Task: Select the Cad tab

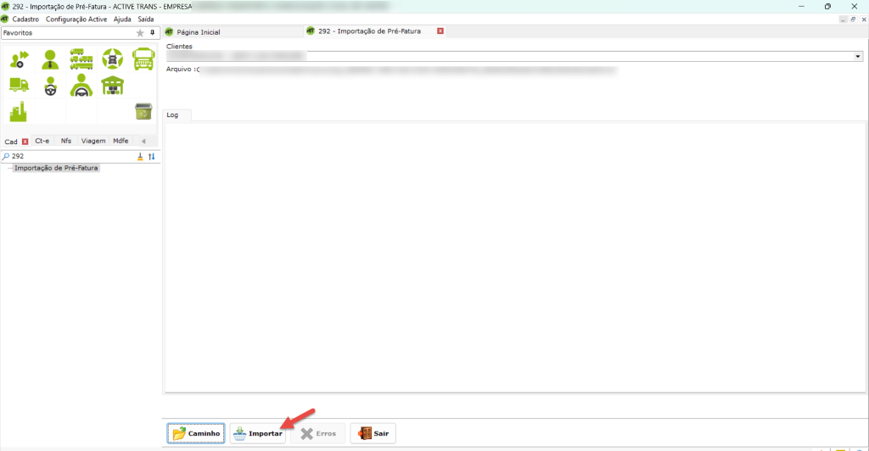Action: [x=11, y=142]
